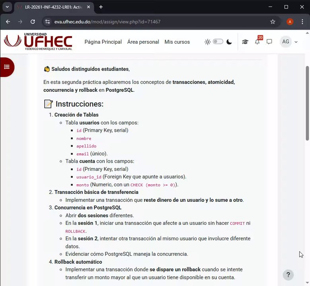Expand the user menu chevron
Image resolution: width=310 pixels, height=286 pixels.
296,42
